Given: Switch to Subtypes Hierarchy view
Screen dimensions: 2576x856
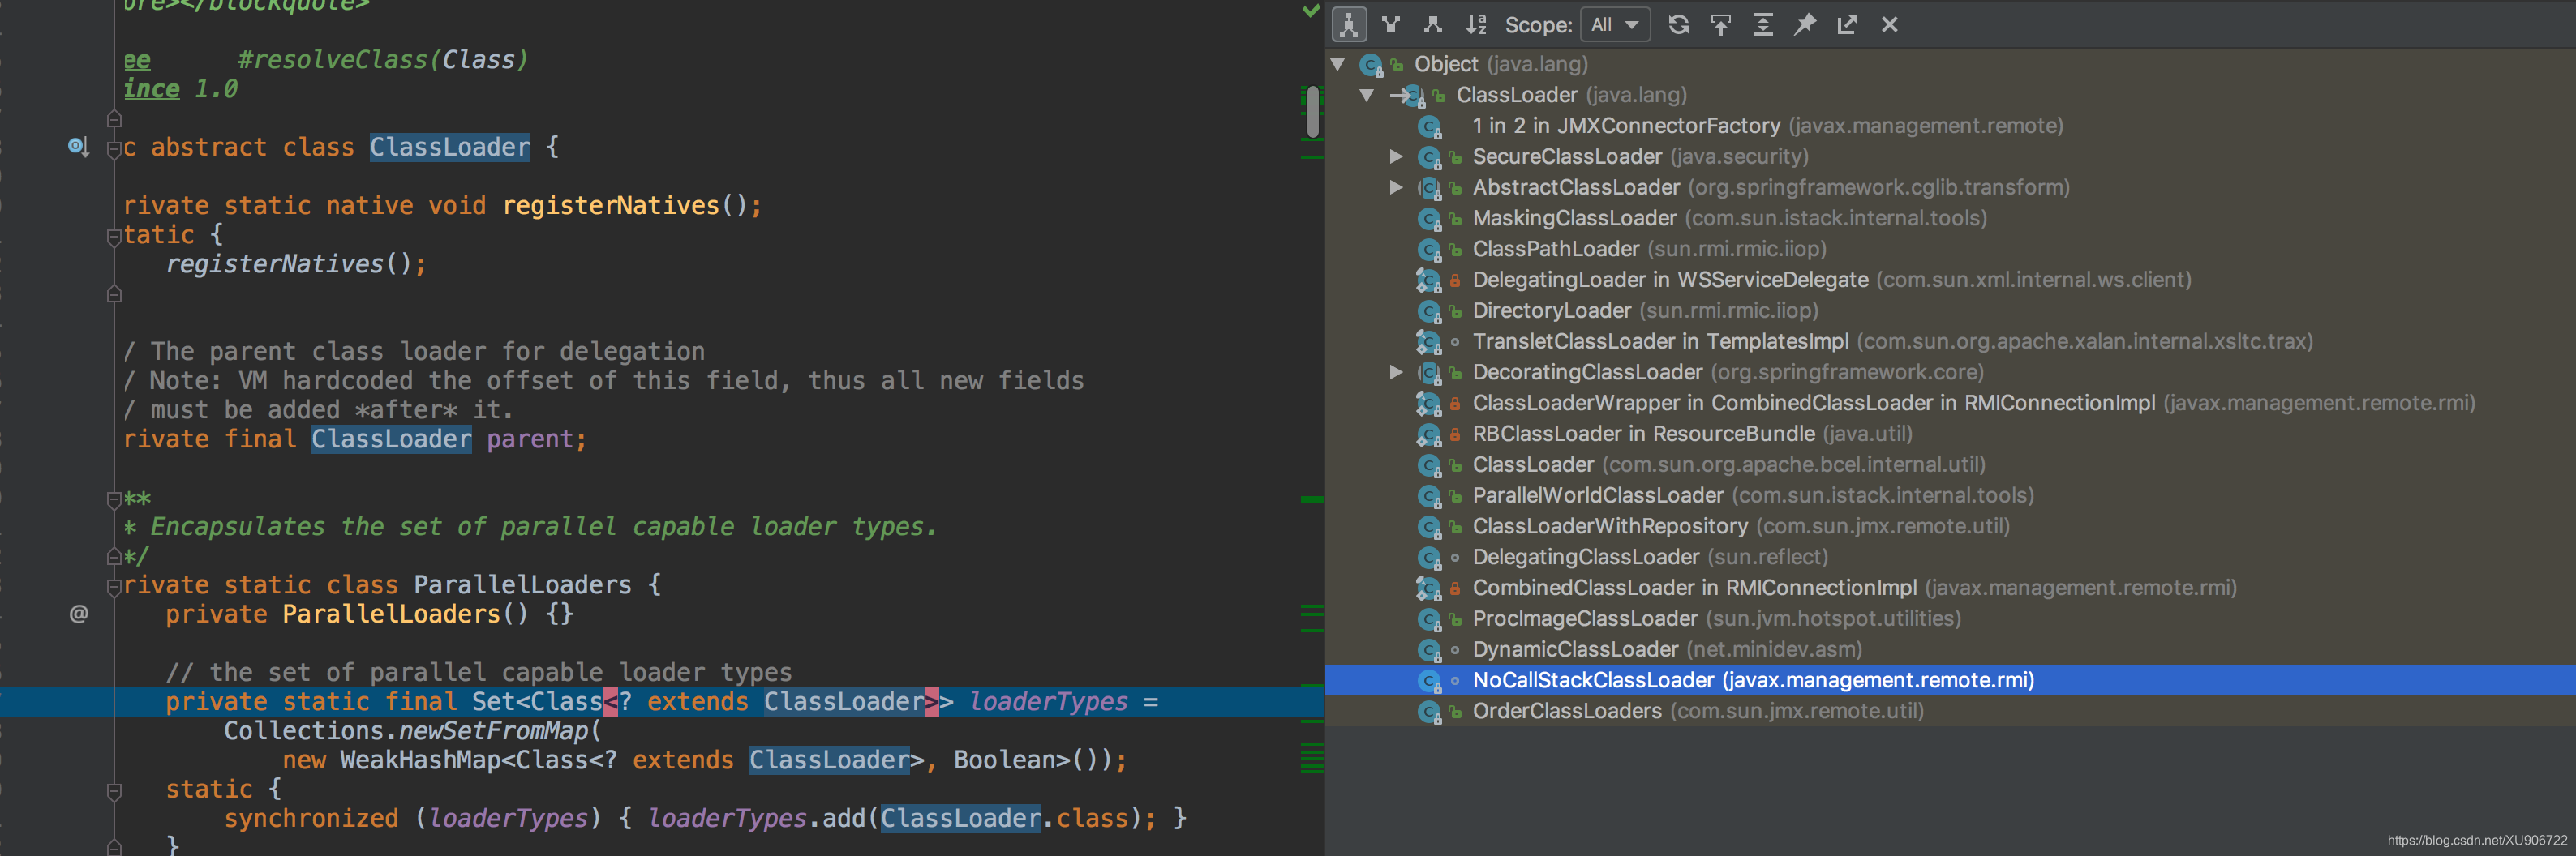Looking at the screenshot, I should point(1433,25).
